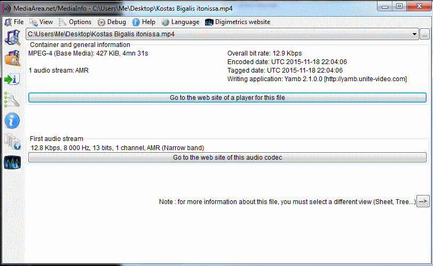Close the MediaInfo window
The width and height of the screenshot is (433, 266).
(419, 6)
